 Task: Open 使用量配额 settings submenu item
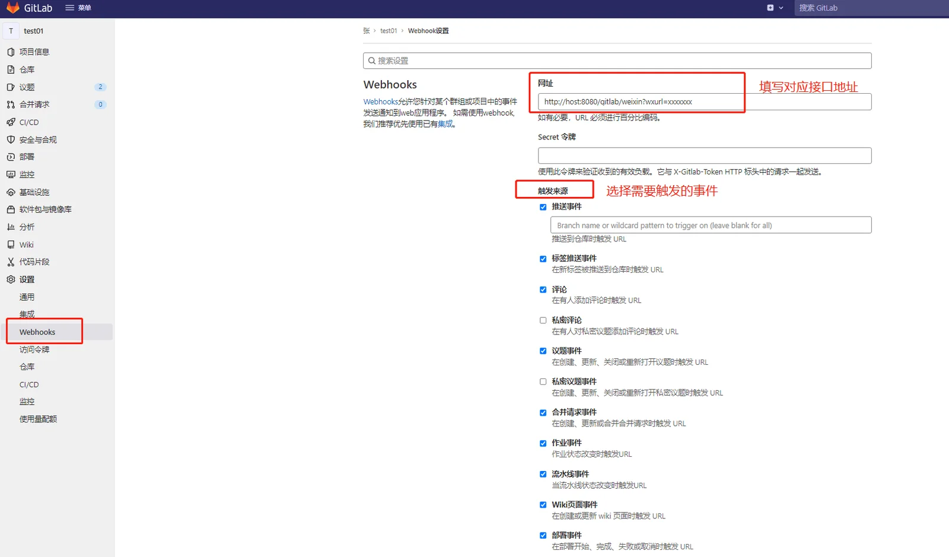[38, 419]
